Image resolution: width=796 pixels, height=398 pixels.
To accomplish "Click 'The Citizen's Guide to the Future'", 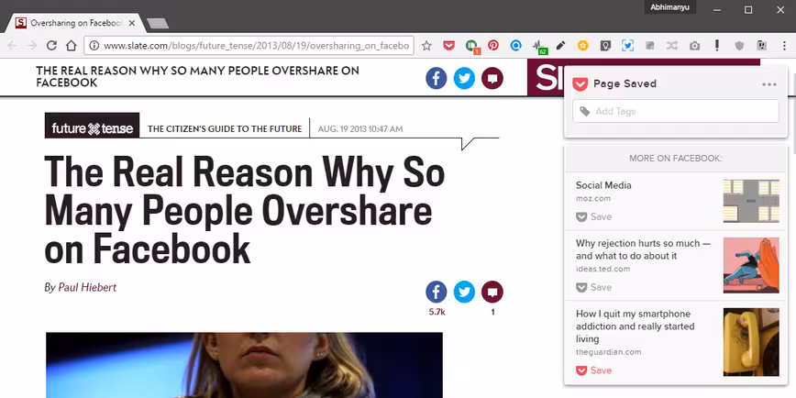I will pos(225,129).
